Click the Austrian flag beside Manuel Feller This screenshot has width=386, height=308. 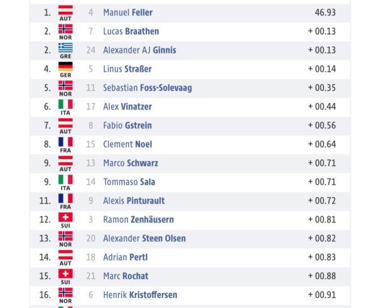coord(65,10)
